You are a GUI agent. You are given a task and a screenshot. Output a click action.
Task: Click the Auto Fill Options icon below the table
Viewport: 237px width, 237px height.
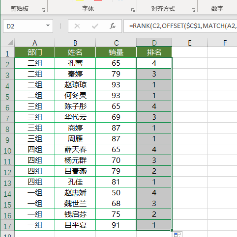(x=178, y=235)
